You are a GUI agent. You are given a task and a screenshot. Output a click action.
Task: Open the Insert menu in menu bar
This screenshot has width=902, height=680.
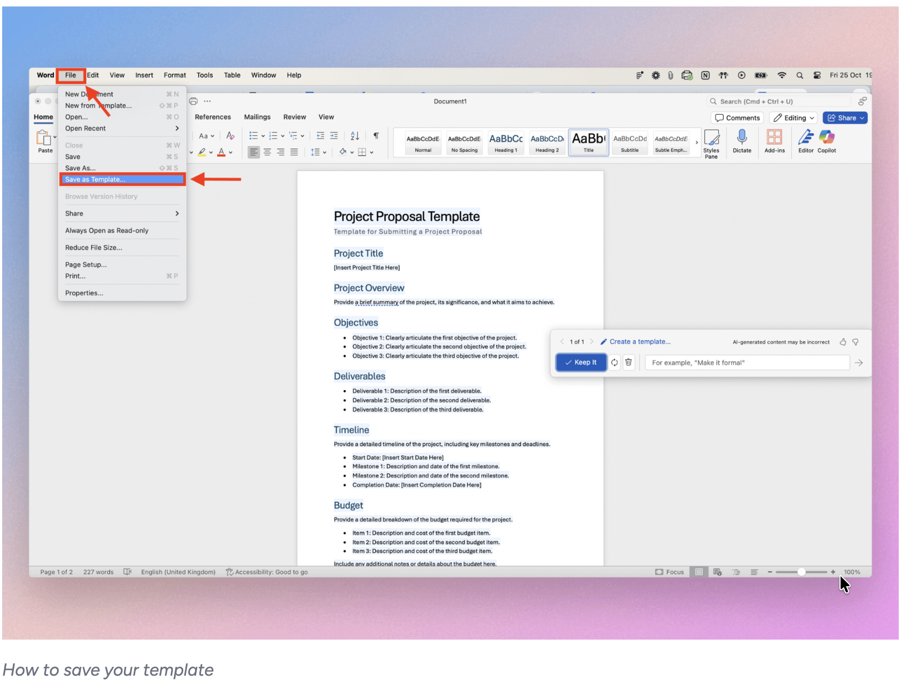click(144, 75)
